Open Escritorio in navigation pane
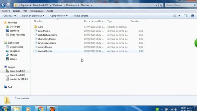The width and height of the screenshot is (197, 111). [14, 31]
